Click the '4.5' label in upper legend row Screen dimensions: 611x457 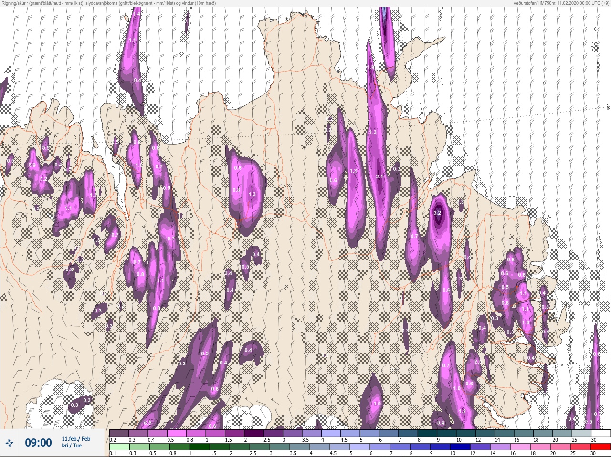[x=344, y=440]
